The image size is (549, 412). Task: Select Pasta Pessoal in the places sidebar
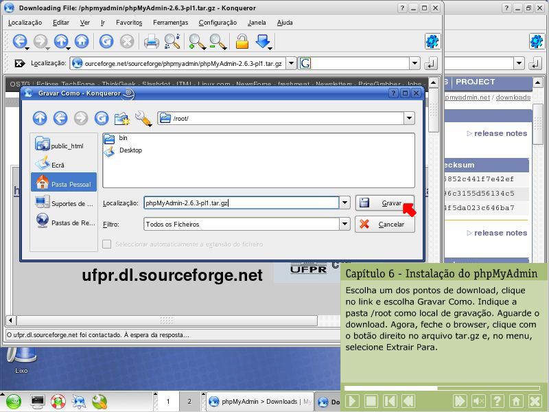pos(64,183)
